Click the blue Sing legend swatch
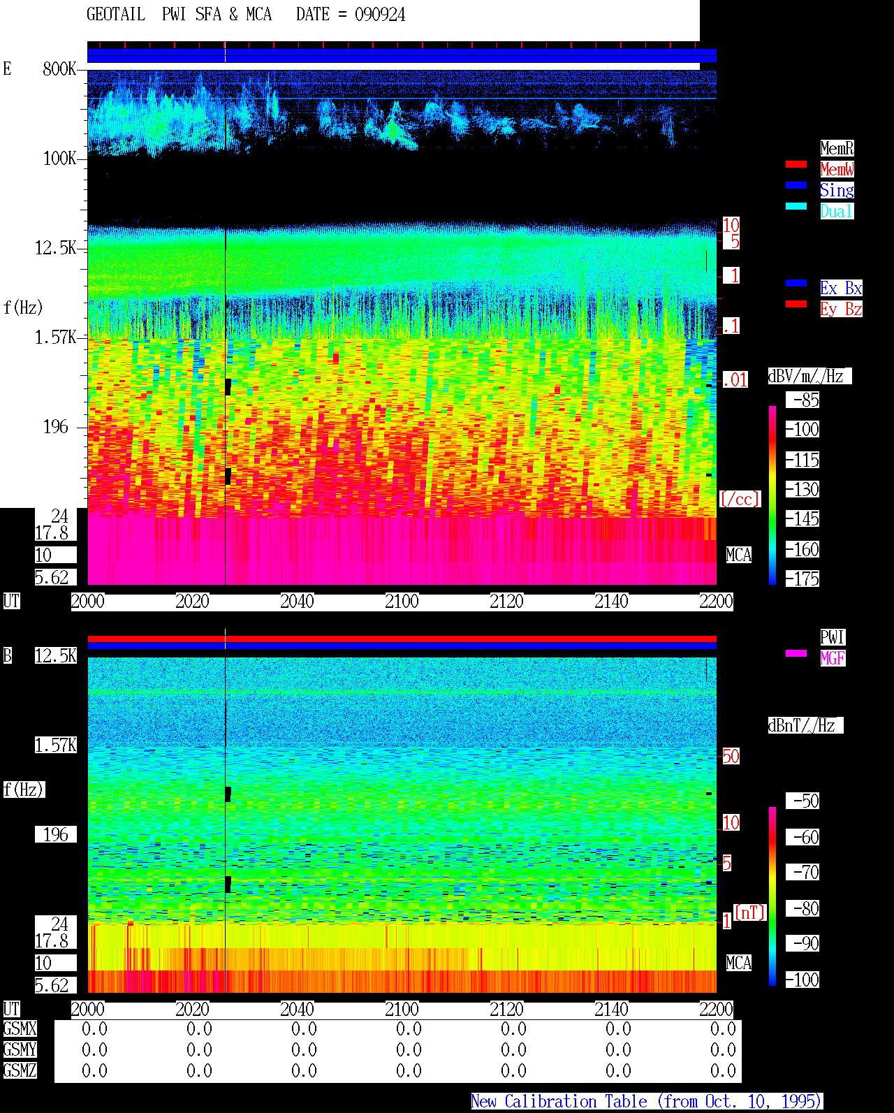Viewport: 894px width, 1113px height. point(796,185)
